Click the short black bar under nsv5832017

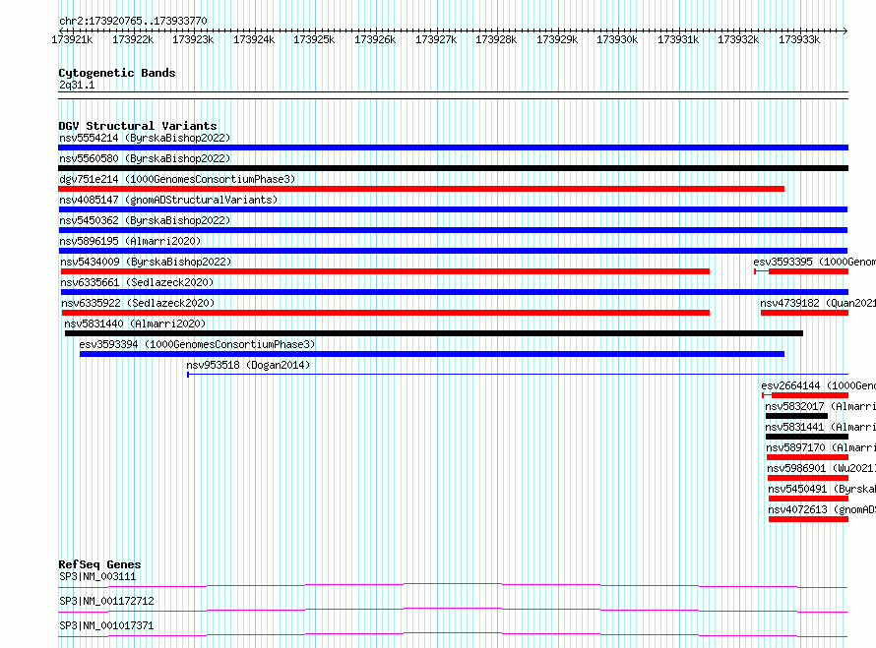click(796, 416)
